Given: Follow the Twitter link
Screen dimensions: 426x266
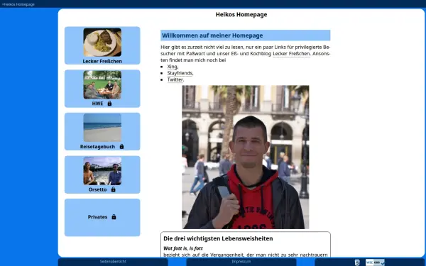Looking at the screenshot, I should 175,79.
